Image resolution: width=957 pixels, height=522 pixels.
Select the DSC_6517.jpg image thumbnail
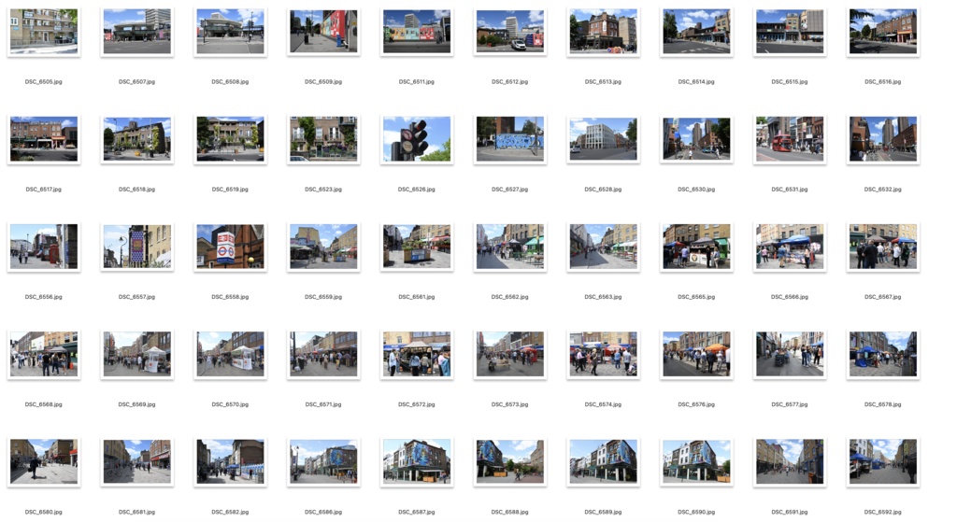pos(43,139)
